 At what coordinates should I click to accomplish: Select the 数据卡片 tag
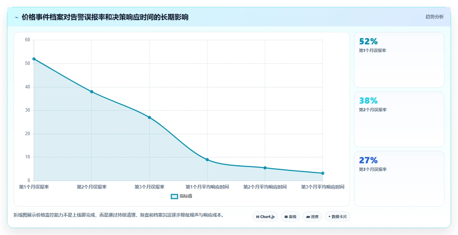coord(337,217)
